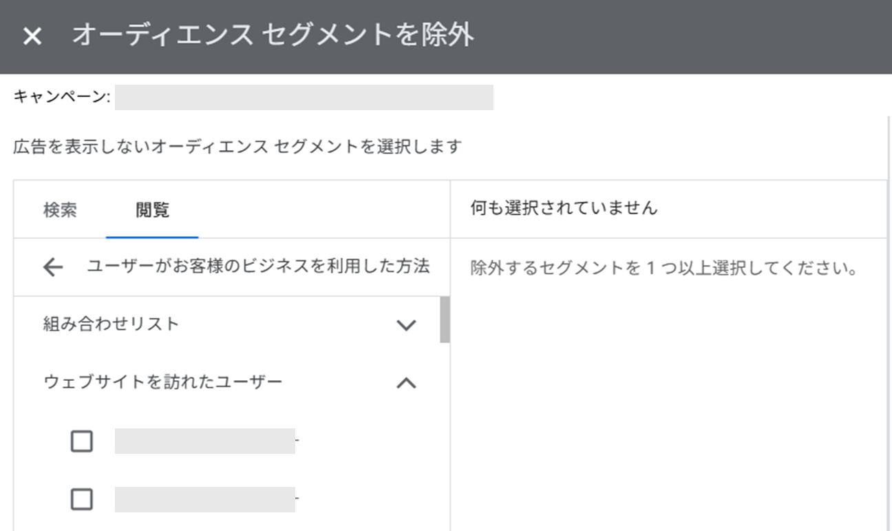Click the redacted campaign name field

pos(304,98)
